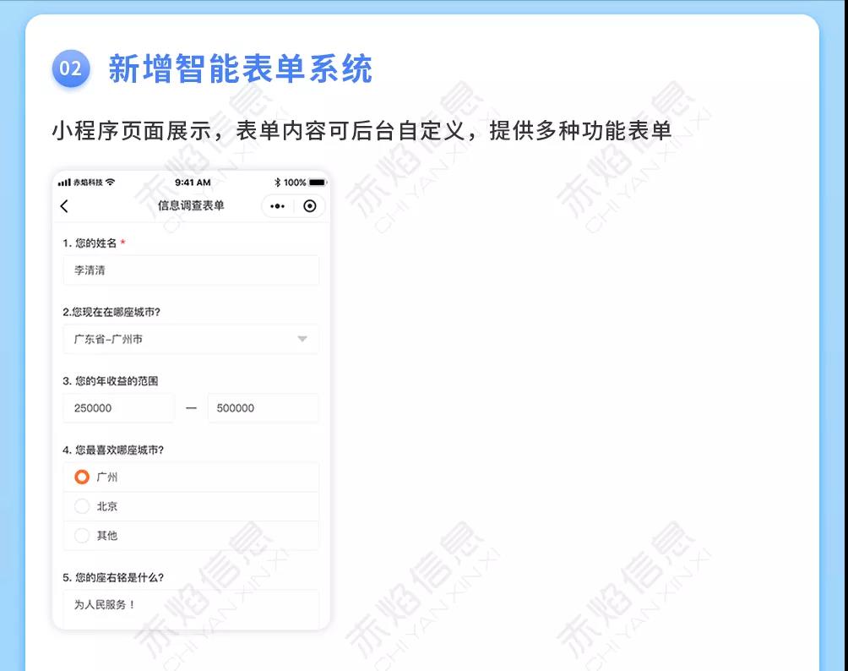Viewport: 848px width, 671px height.
Task: Select the 其他 radio option
Action: pyautogui.click(x=82, y=535)
